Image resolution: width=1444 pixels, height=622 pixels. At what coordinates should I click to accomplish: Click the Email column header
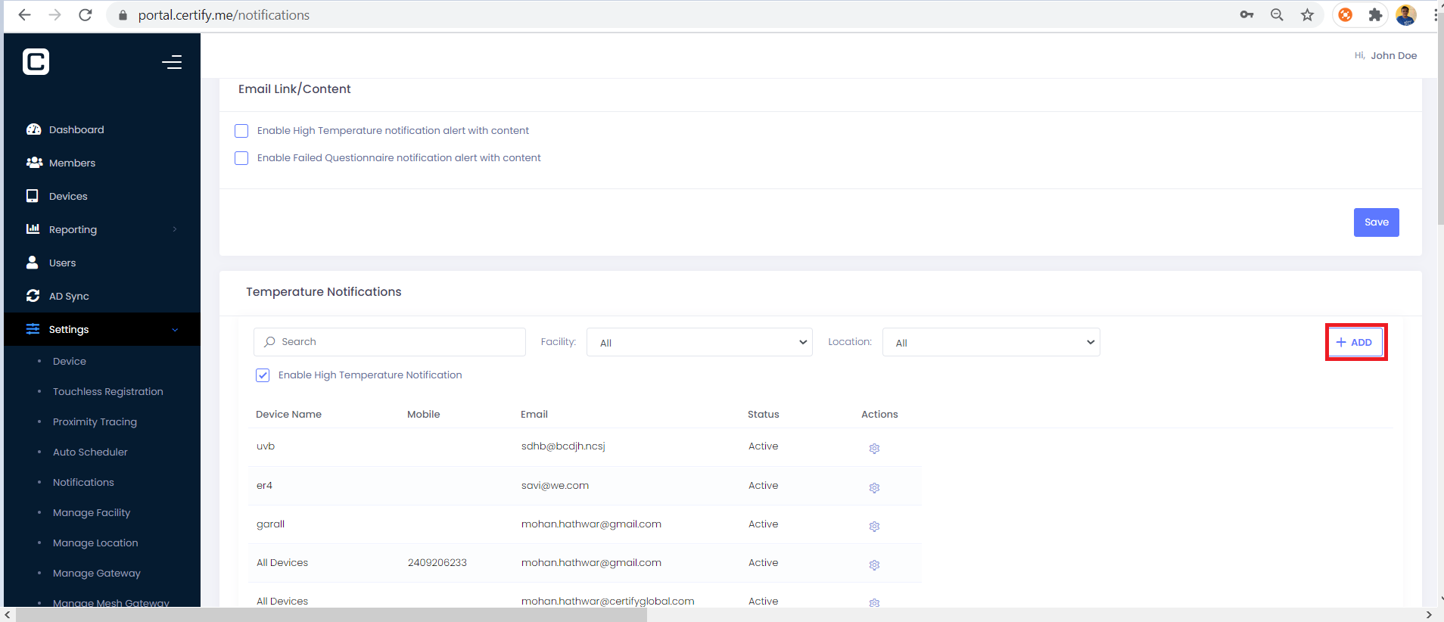click(x=534, y=414)
